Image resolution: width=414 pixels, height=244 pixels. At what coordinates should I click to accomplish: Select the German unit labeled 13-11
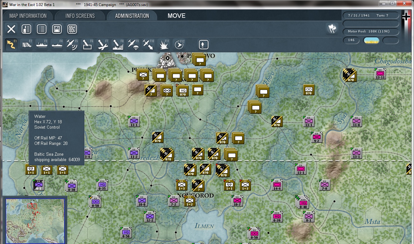point(380,74)
